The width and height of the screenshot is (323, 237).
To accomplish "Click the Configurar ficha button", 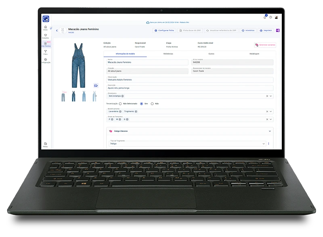I will (164, 31).
